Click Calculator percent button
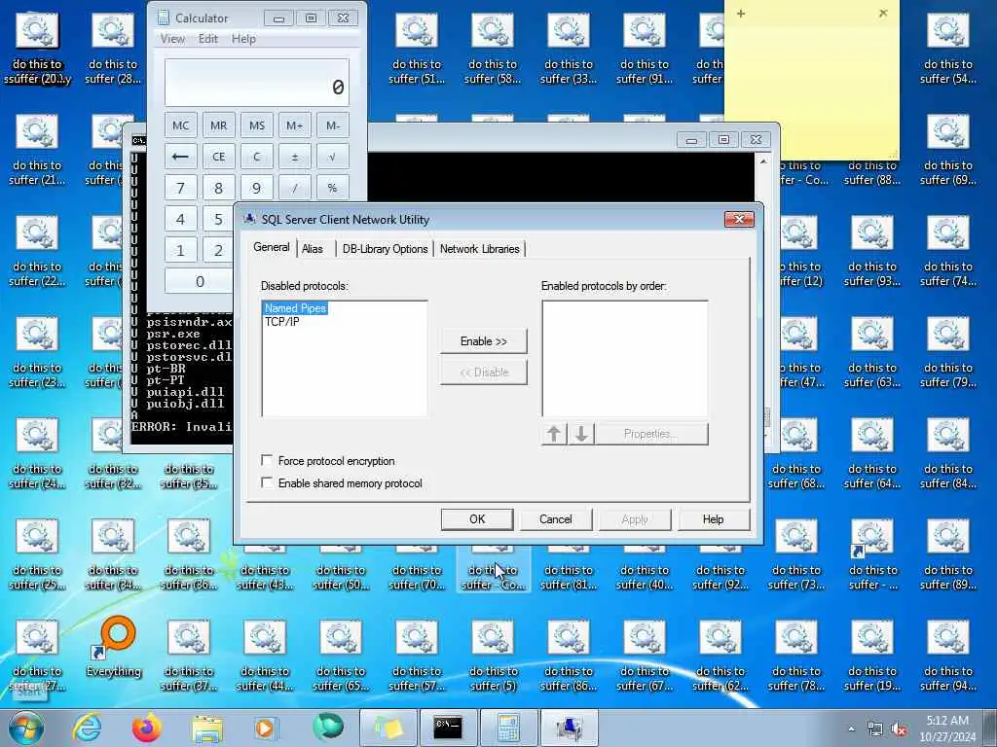 (x=333, y=188)
